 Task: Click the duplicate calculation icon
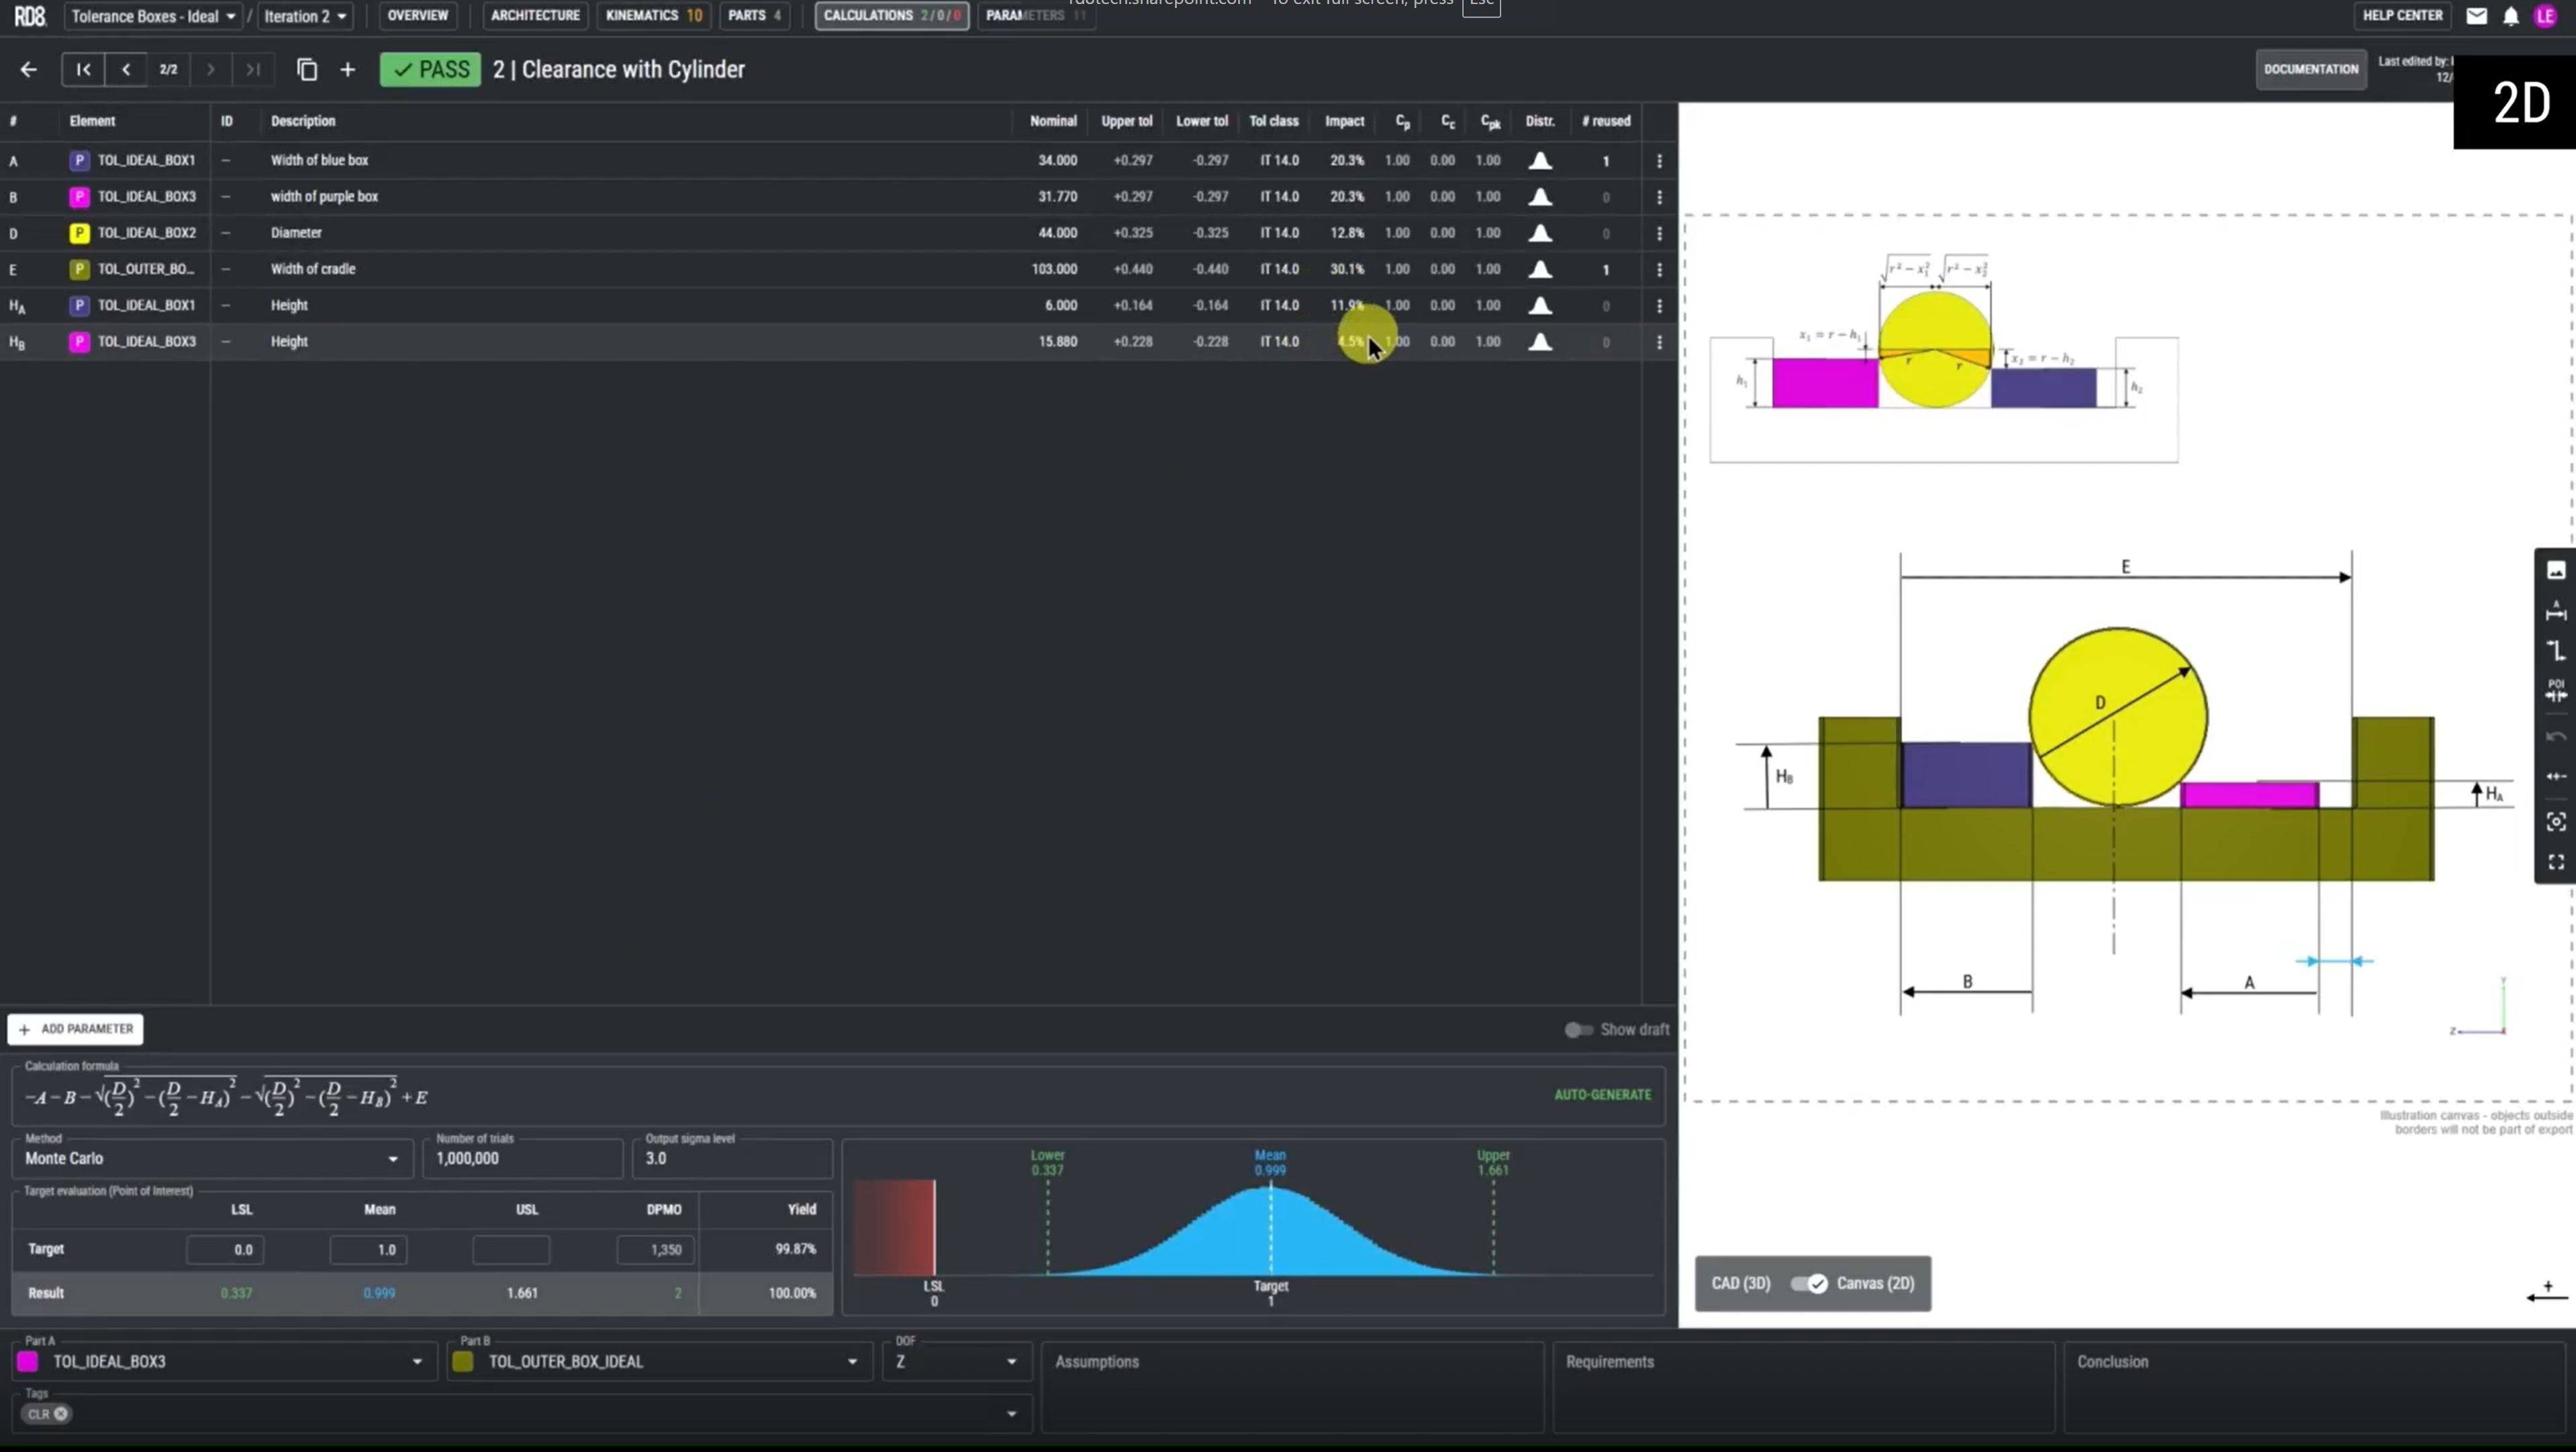tap(307, 69)
